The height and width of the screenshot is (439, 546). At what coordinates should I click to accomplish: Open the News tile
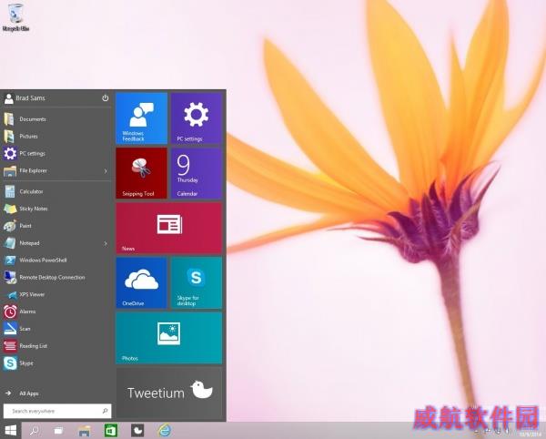tap(169, 229)
